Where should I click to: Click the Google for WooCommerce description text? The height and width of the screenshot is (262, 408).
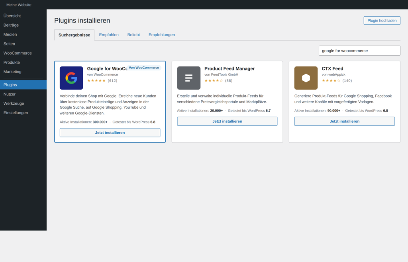point(108,104)
